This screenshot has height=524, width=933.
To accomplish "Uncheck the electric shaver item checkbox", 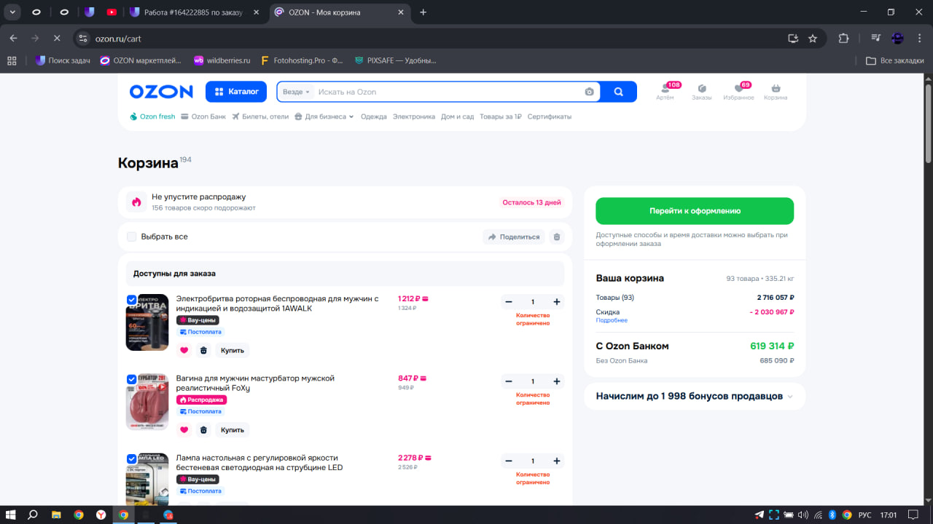I will (132, 299).
